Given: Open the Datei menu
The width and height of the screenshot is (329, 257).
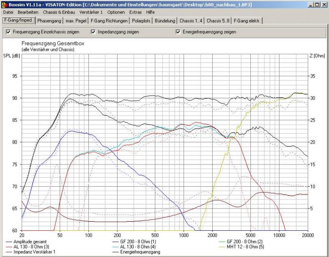Looking at the screenshot, I should (8, 12).
